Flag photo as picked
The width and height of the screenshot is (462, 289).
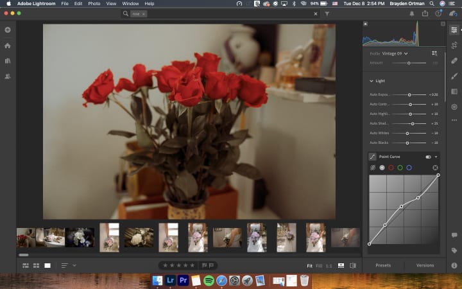coord(204,265)
